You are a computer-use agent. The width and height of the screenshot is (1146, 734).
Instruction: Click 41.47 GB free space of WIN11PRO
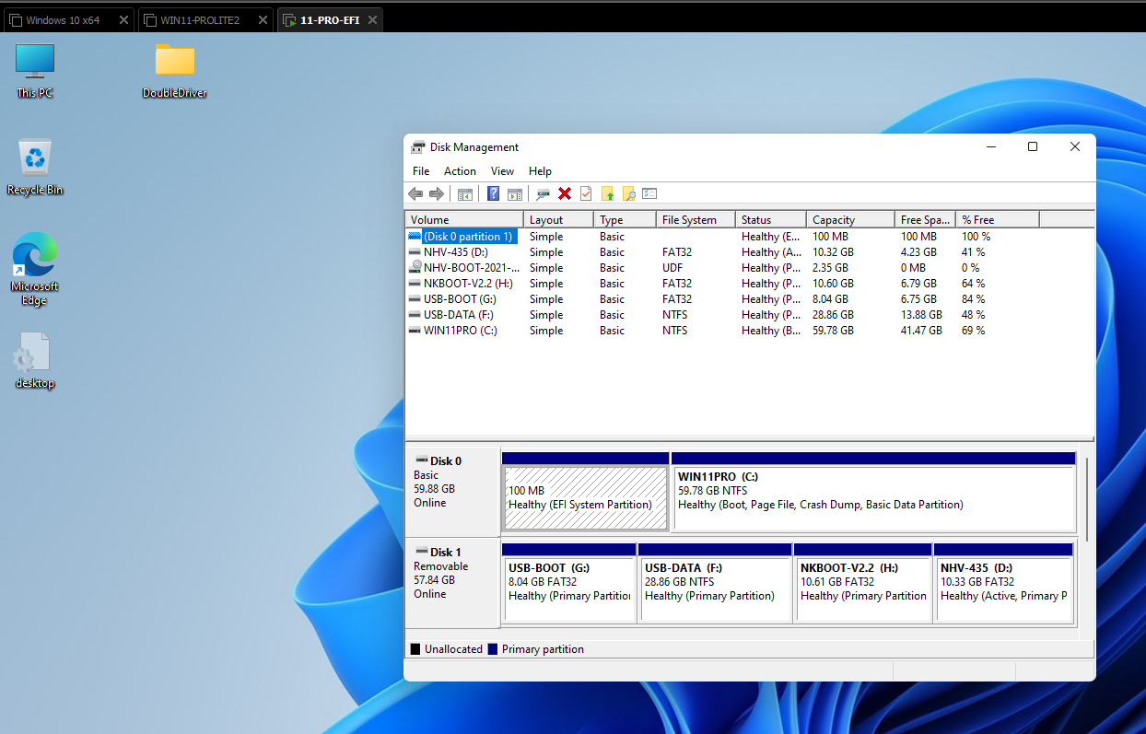pyautogui.click(x=921, y=331)
